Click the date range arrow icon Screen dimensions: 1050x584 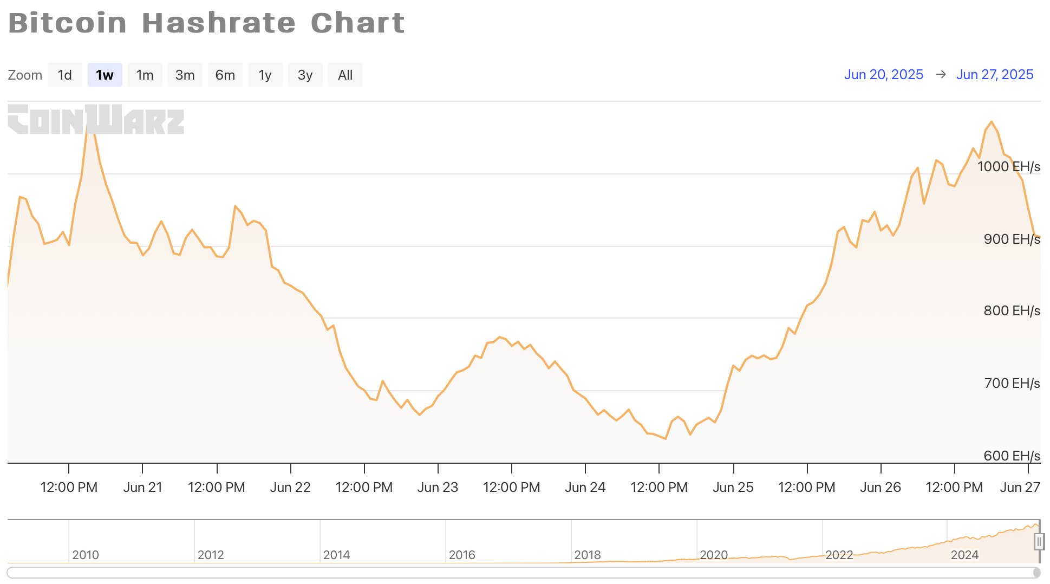pos(941,74)
